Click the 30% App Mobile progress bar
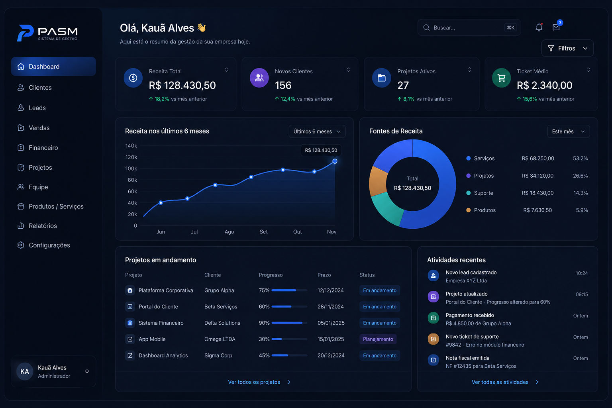This screenshot has width=612, height=408. point(289,339)
